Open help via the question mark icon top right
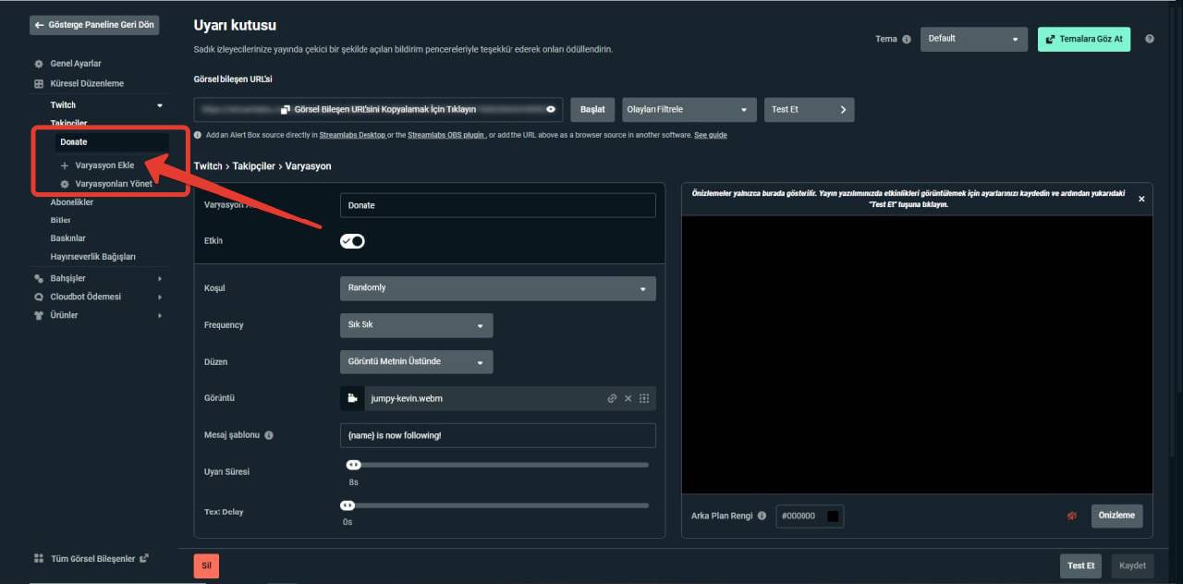Viewport: 1183px width, 584px height. [x=1149, y=39]
